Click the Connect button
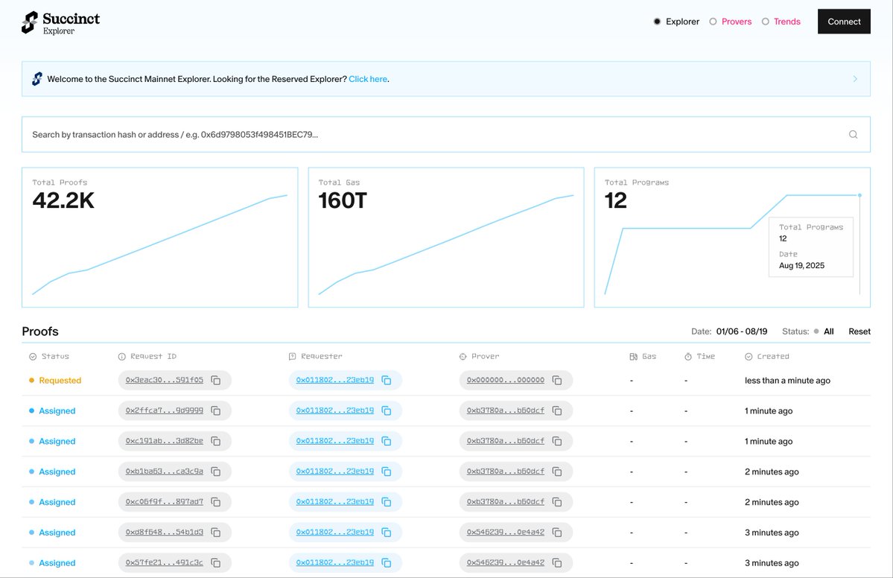 (844, 22)
